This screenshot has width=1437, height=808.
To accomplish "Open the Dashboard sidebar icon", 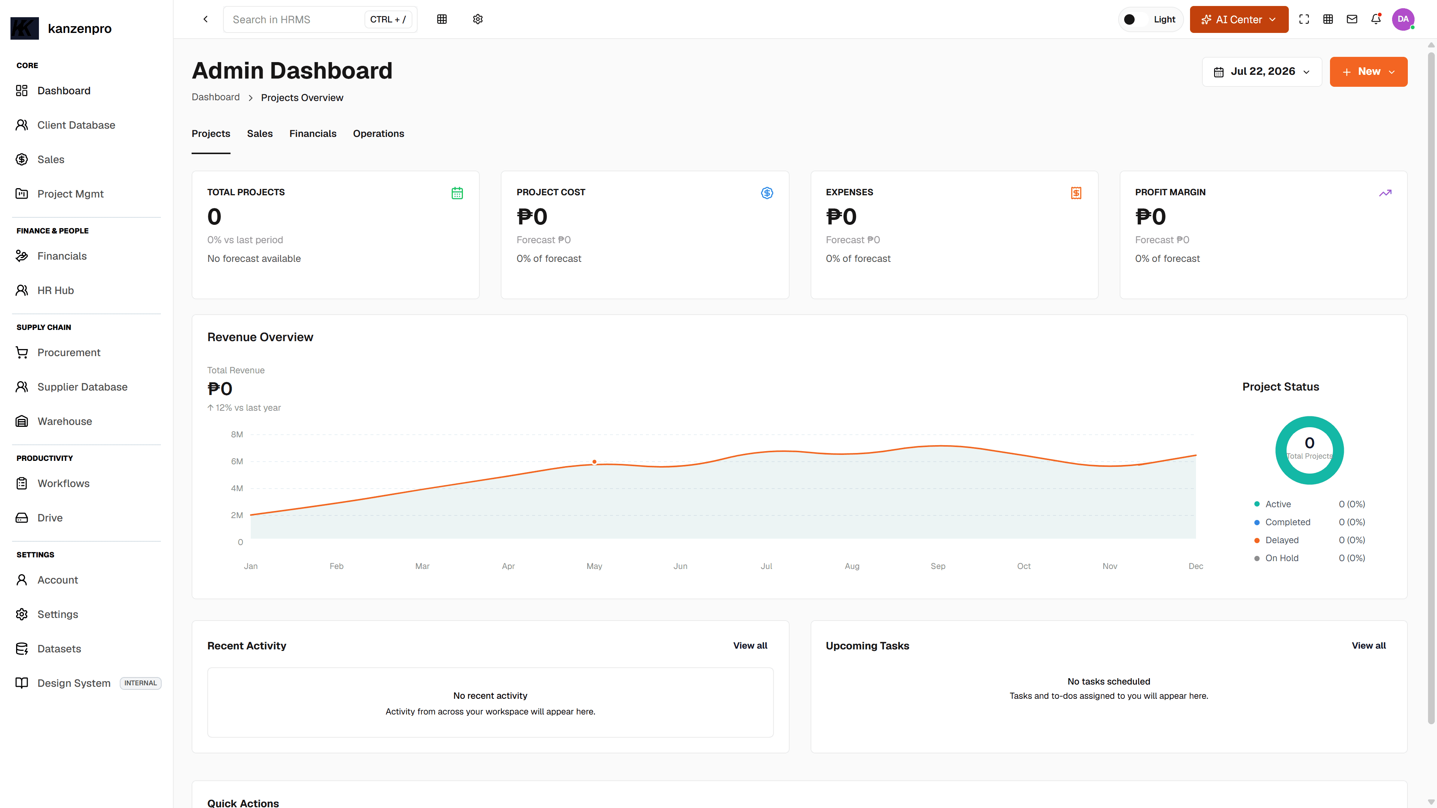I will pos(22,90).
